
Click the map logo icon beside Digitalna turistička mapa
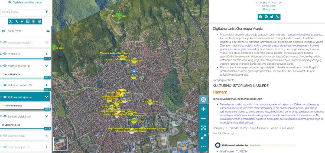coord(10,2)
